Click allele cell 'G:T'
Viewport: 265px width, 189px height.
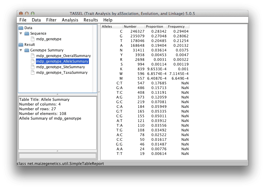[119, 111]
